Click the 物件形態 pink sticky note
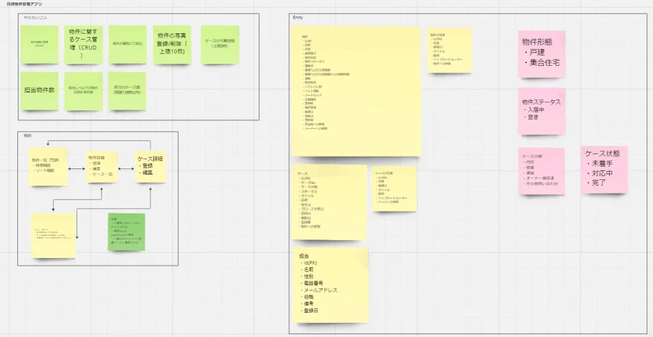The height and width of the screenshot is (337, 653). 541,53
